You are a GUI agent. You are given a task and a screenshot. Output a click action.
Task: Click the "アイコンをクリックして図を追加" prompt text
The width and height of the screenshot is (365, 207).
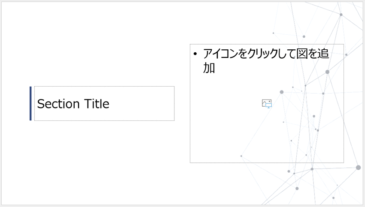tap(265, 54)
